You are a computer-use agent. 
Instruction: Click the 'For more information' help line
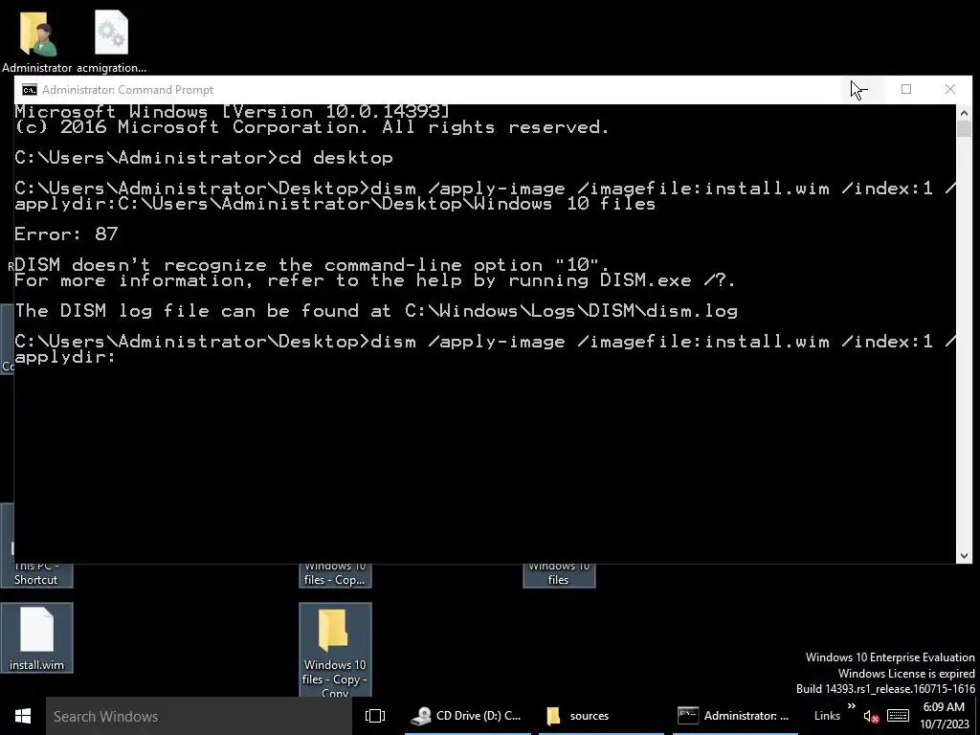point(375,280)
